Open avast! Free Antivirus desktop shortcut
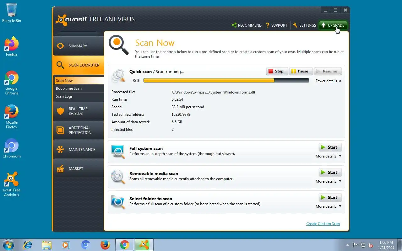402x251 pixels. 12,184
